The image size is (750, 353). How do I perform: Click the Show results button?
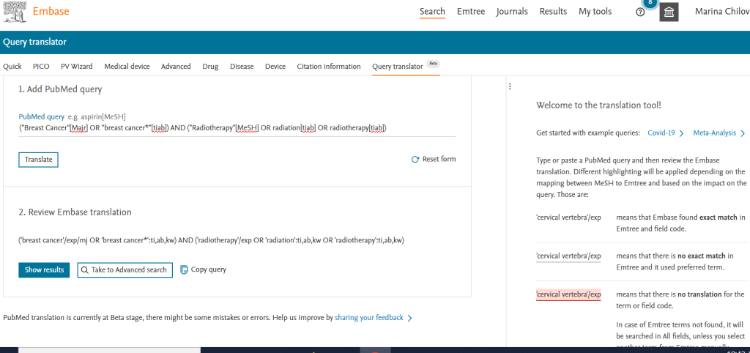[x=45, y=270]
